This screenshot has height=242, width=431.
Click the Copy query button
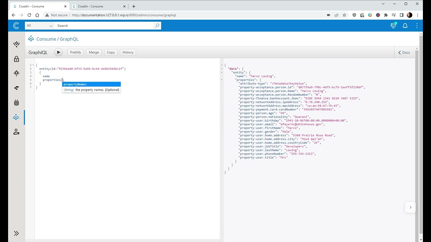(111, 52)
